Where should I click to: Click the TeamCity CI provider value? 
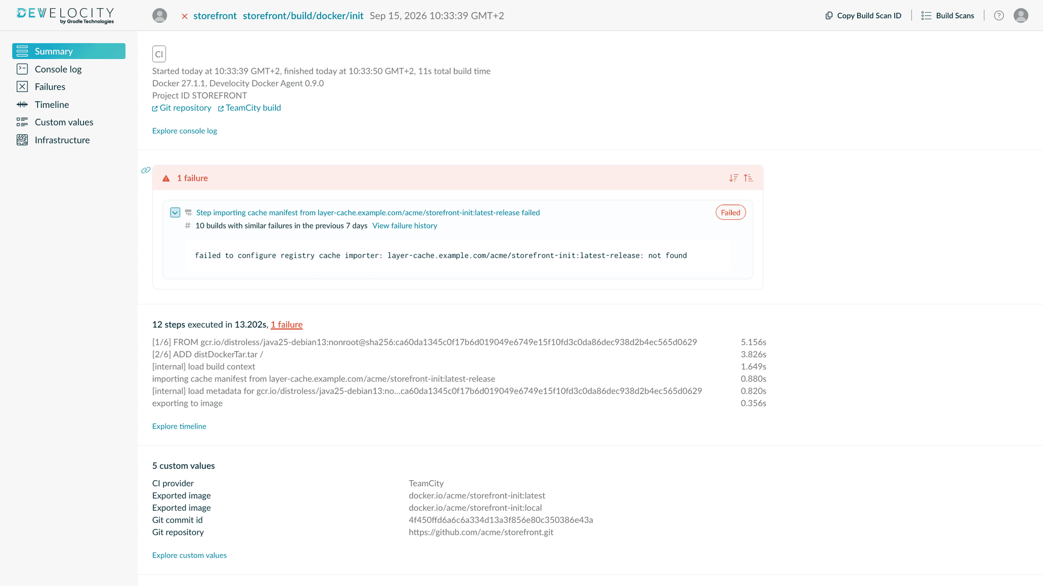[x=426, y=483]
